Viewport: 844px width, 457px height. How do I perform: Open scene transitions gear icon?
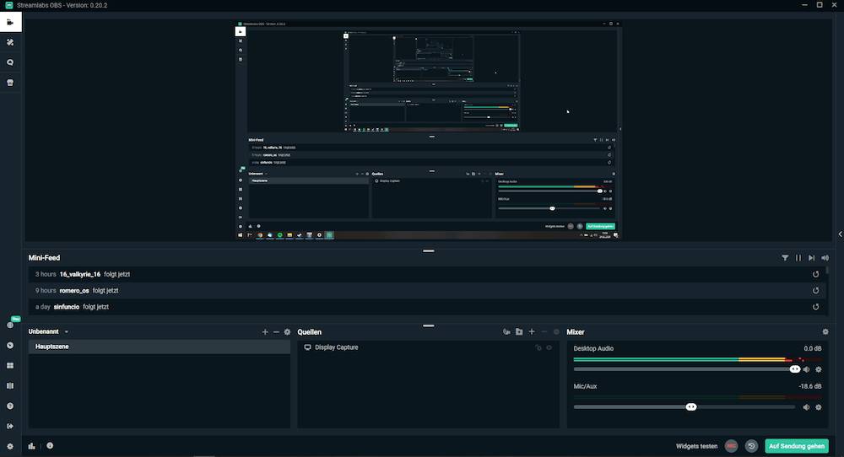288,332
